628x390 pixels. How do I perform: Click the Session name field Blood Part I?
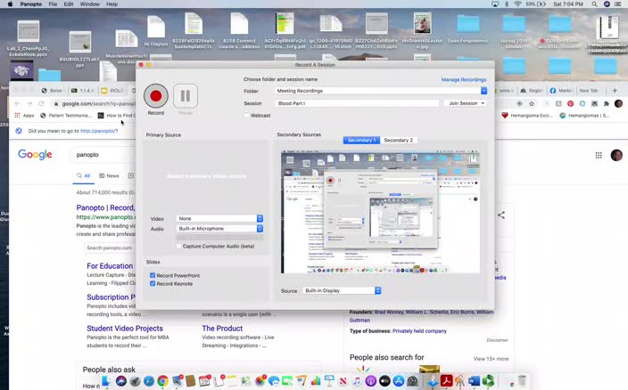357,103
